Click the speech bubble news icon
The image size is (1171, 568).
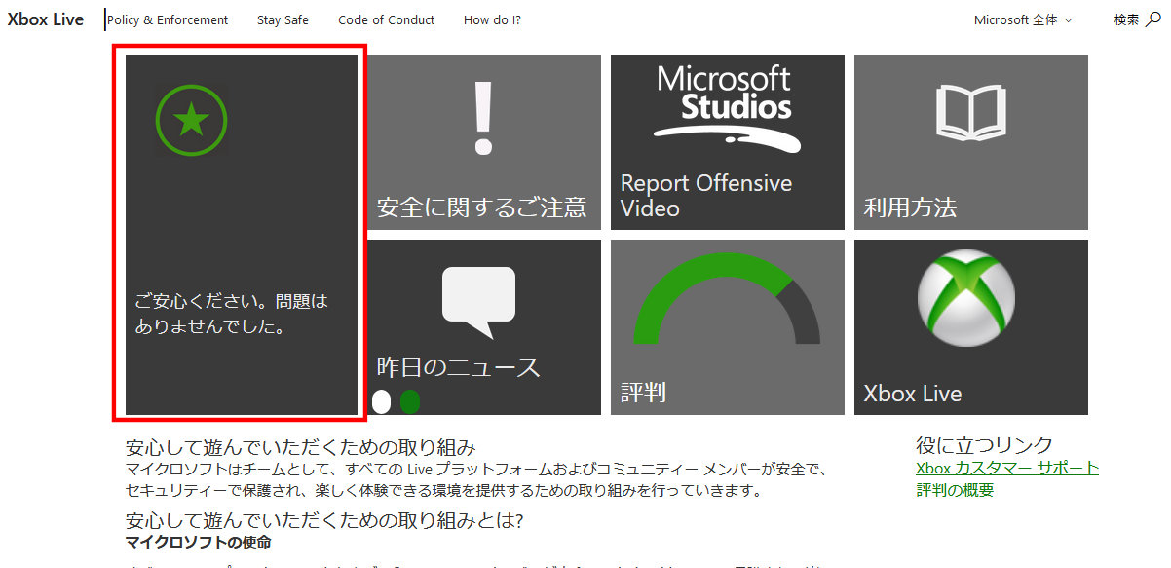tap(478, 302)
